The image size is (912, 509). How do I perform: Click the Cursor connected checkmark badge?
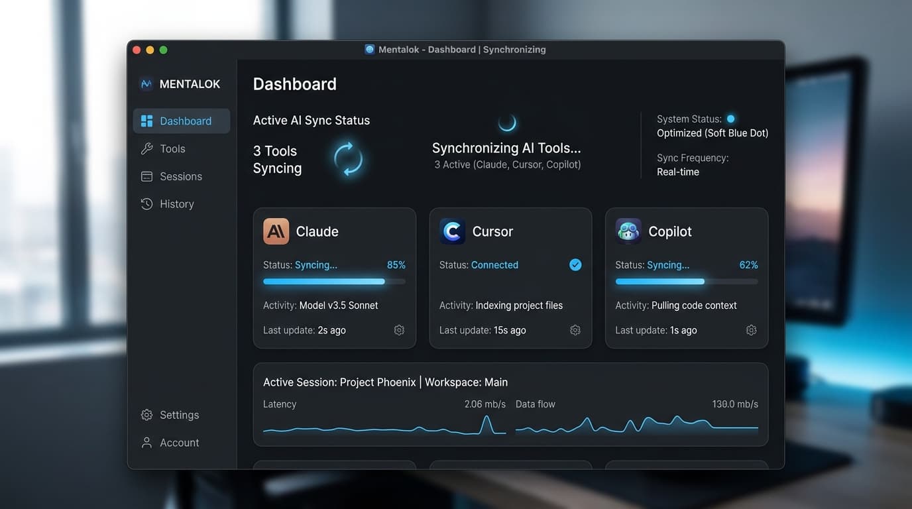pyautogui.click(x=575, y=265)
